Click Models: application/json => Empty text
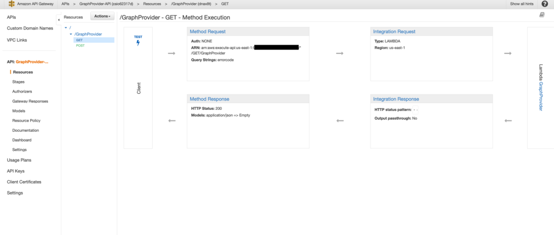The width and height of the screenshot is (554, 235). point(221,115)
